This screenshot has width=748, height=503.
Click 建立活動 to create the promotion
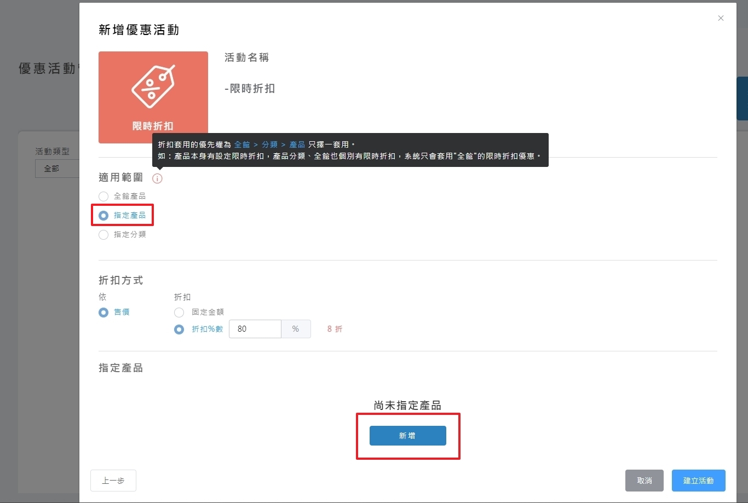pyautogui.click(x=698, y=481)
